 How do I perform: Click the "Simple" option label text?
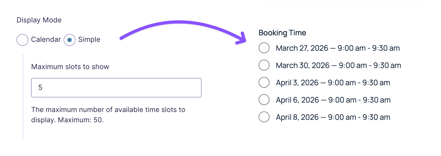click(x=89, y=39)
